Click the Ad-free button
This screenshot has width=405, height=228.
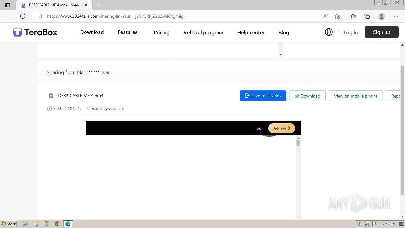pyautogui.click(x=282, y=128)
